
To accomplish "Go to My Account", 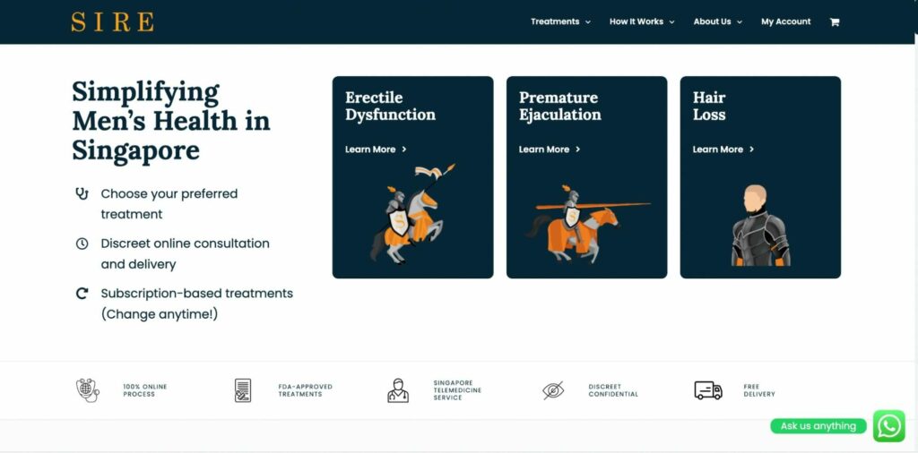I will point(785,21).
